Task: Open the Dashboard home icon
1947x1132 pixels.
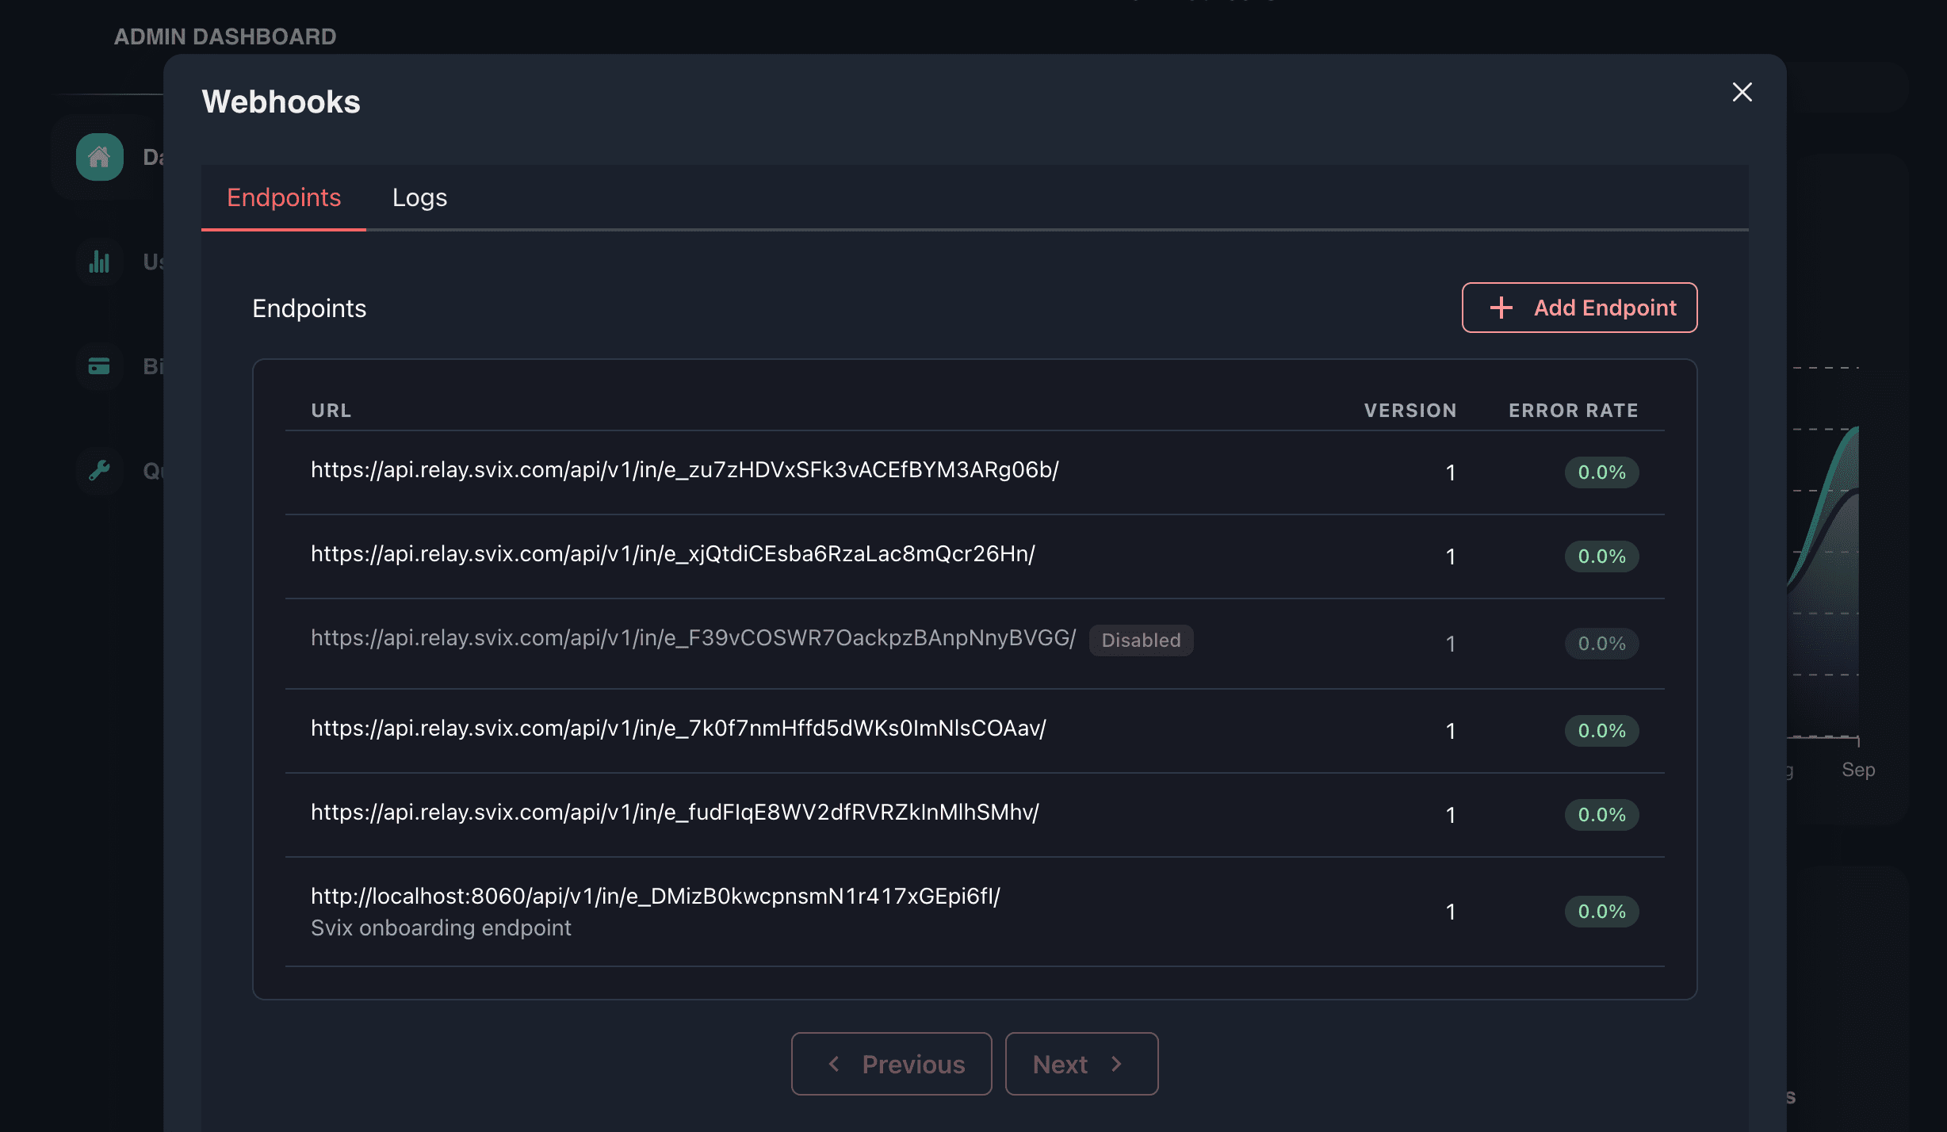Action: (100, 156)
